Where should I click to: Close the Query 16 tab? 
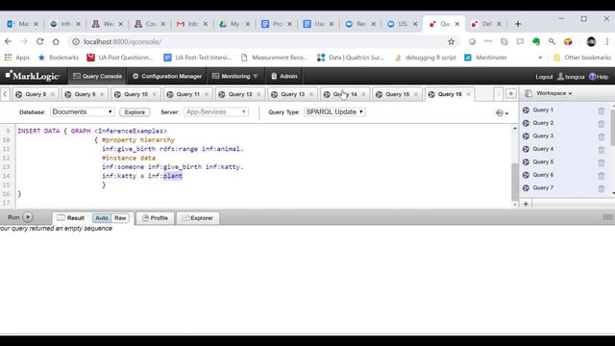click(468, 94)
